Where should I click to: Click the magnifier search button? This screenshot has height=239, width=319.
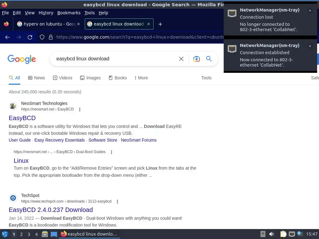click(x=209, y=59)
